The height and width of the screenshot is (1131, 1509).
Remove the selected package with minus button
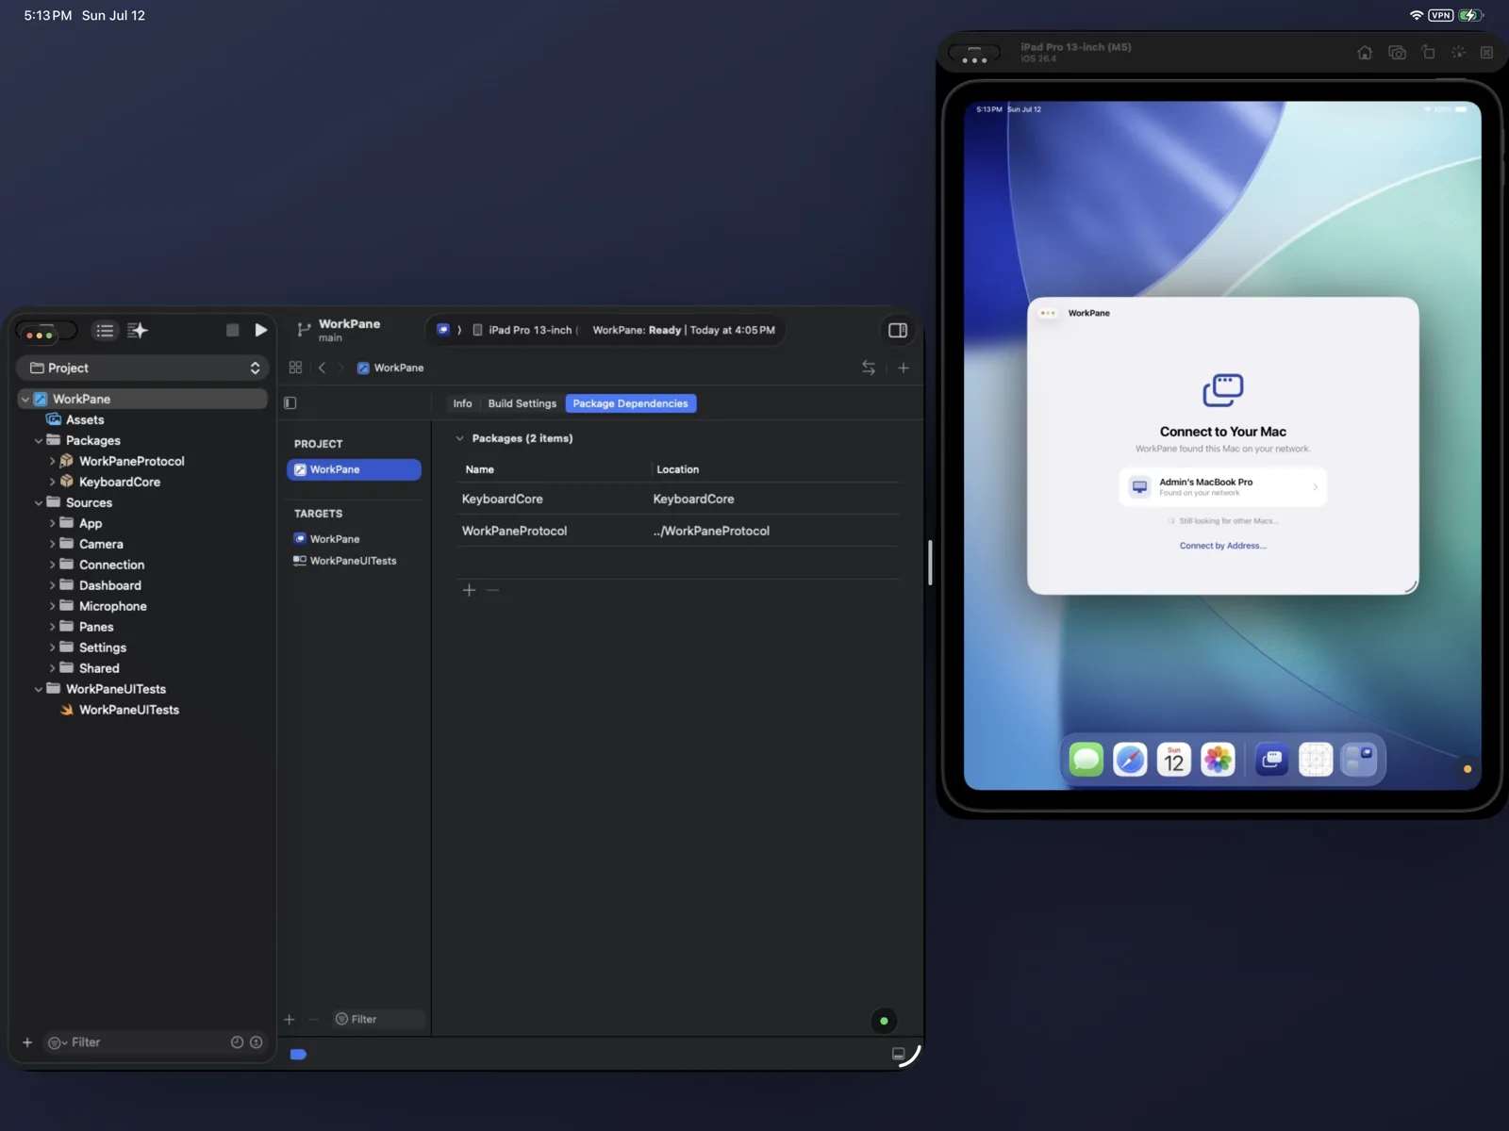click(x=492, y=590)
